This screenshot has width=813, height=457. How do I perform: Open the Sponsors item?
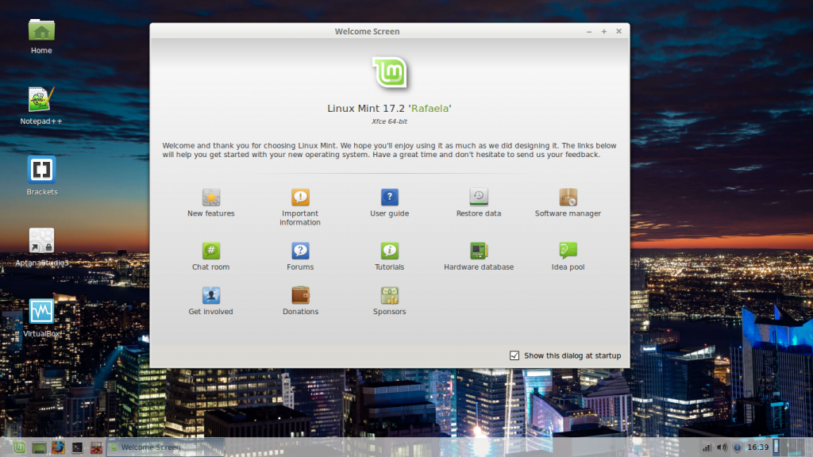pyautogui.click(x=389, y=296)
